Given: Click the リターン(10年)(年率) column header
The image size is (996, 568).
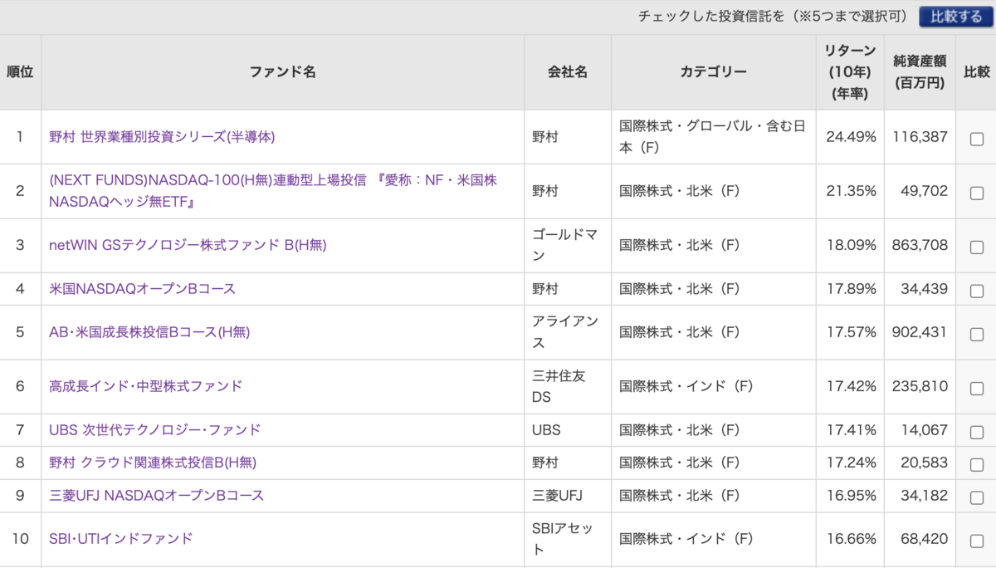Looking at the screenshot, I should coord(850,72).
